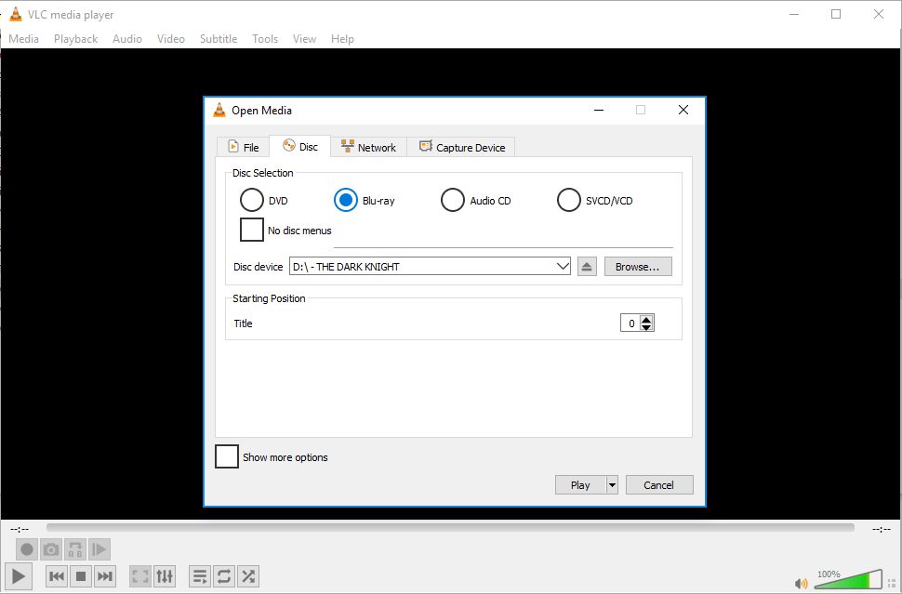Toggle loop mode icon

pos(224,576)
